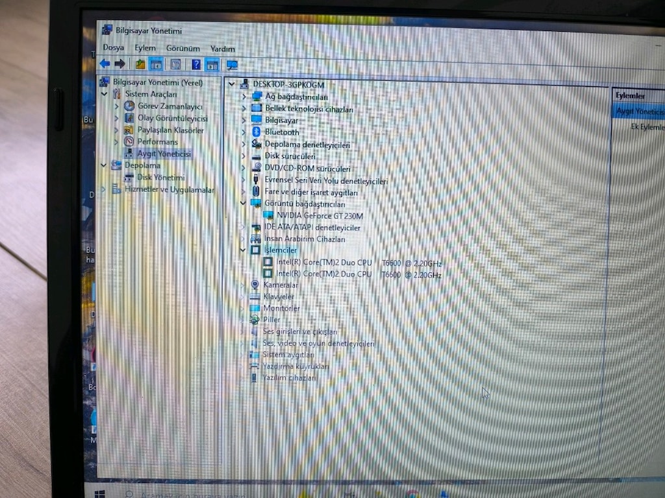Select Depolama in the left tree

pos(142,165)
